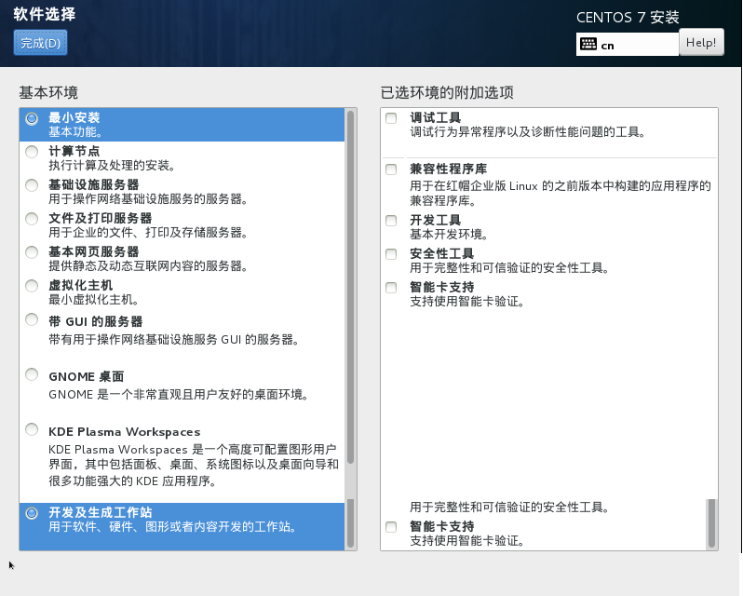Click description 带有用于操作网络基础设施服务 GUI 的服务器。
Screen dimensions: 743x596
pos(174,340)
